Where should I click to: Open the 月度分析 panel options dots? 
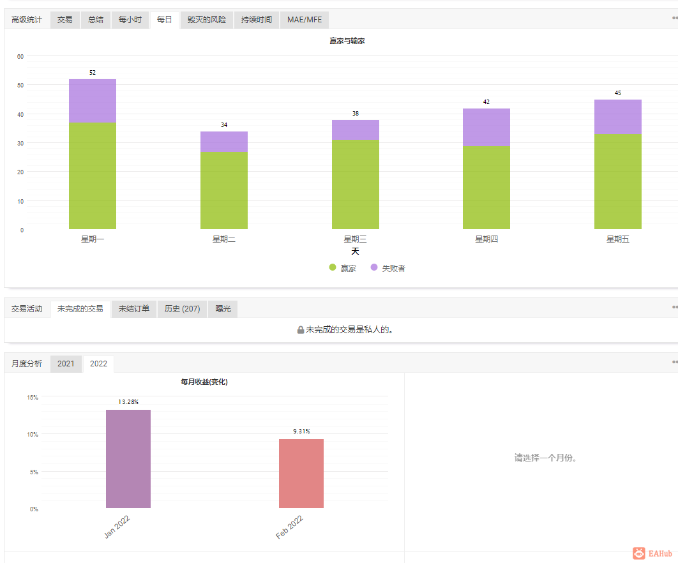coord(675,362)
